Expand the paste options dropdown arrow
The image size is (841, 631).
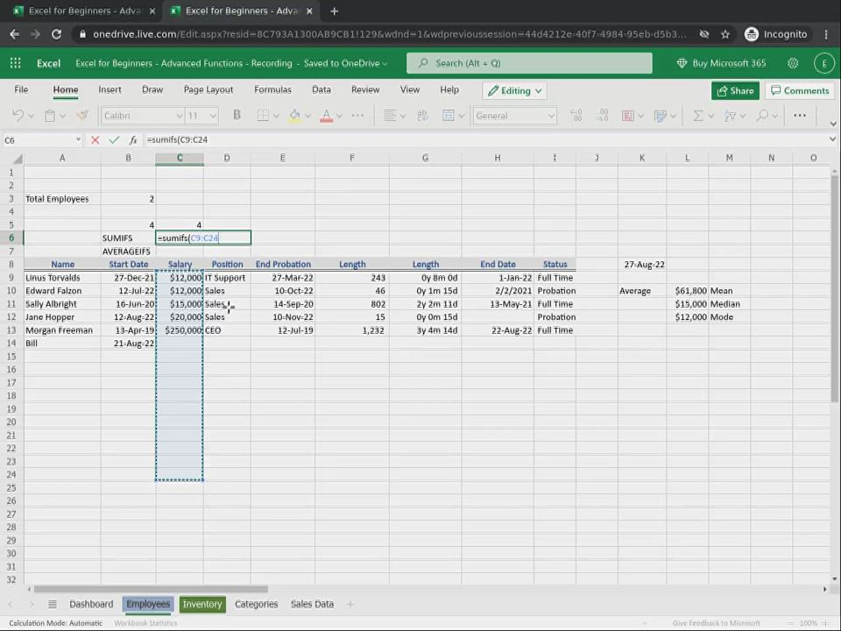pyautogui.click(x=63, y=116)
